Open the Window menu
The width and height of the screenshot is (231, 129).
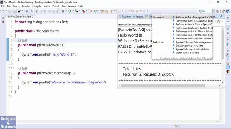[x=72, y=6]
